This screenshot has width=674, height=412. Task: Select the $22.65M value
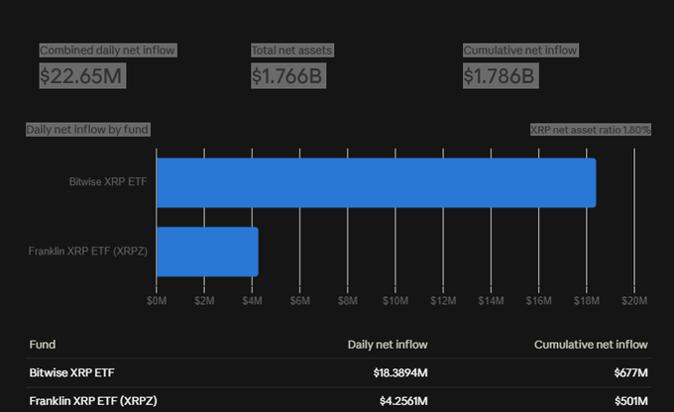coord(82,76)
